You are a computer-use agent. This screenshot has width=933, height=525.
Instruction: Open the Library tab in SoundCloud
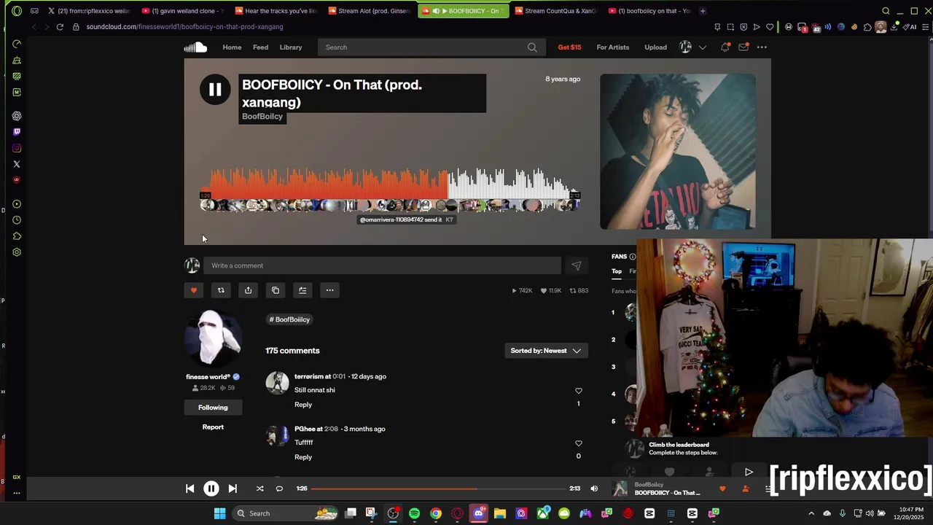point(291,47)
